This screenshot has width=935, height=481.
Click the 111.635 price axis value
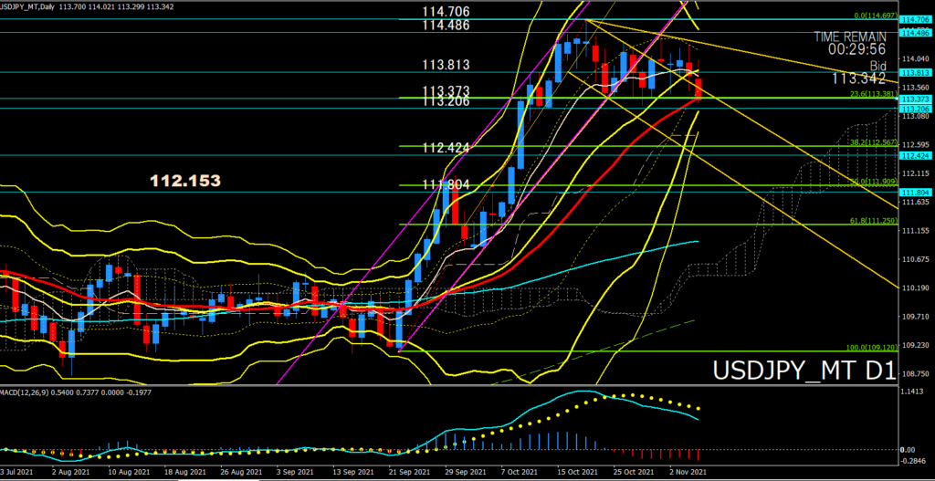point(914,202)
